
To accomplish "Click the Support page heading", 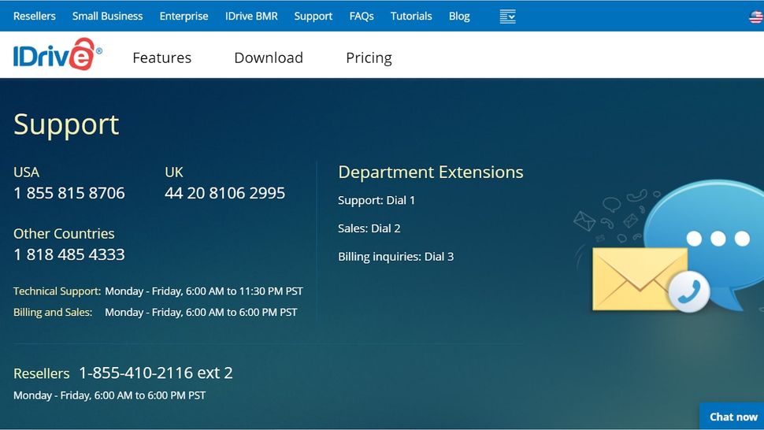I will coord(66,124).
